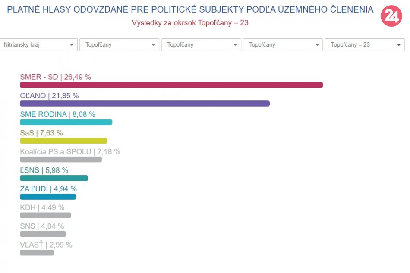Click the Výsledky za okrsok Topoľčany subtitle

(x=190, y=22)
